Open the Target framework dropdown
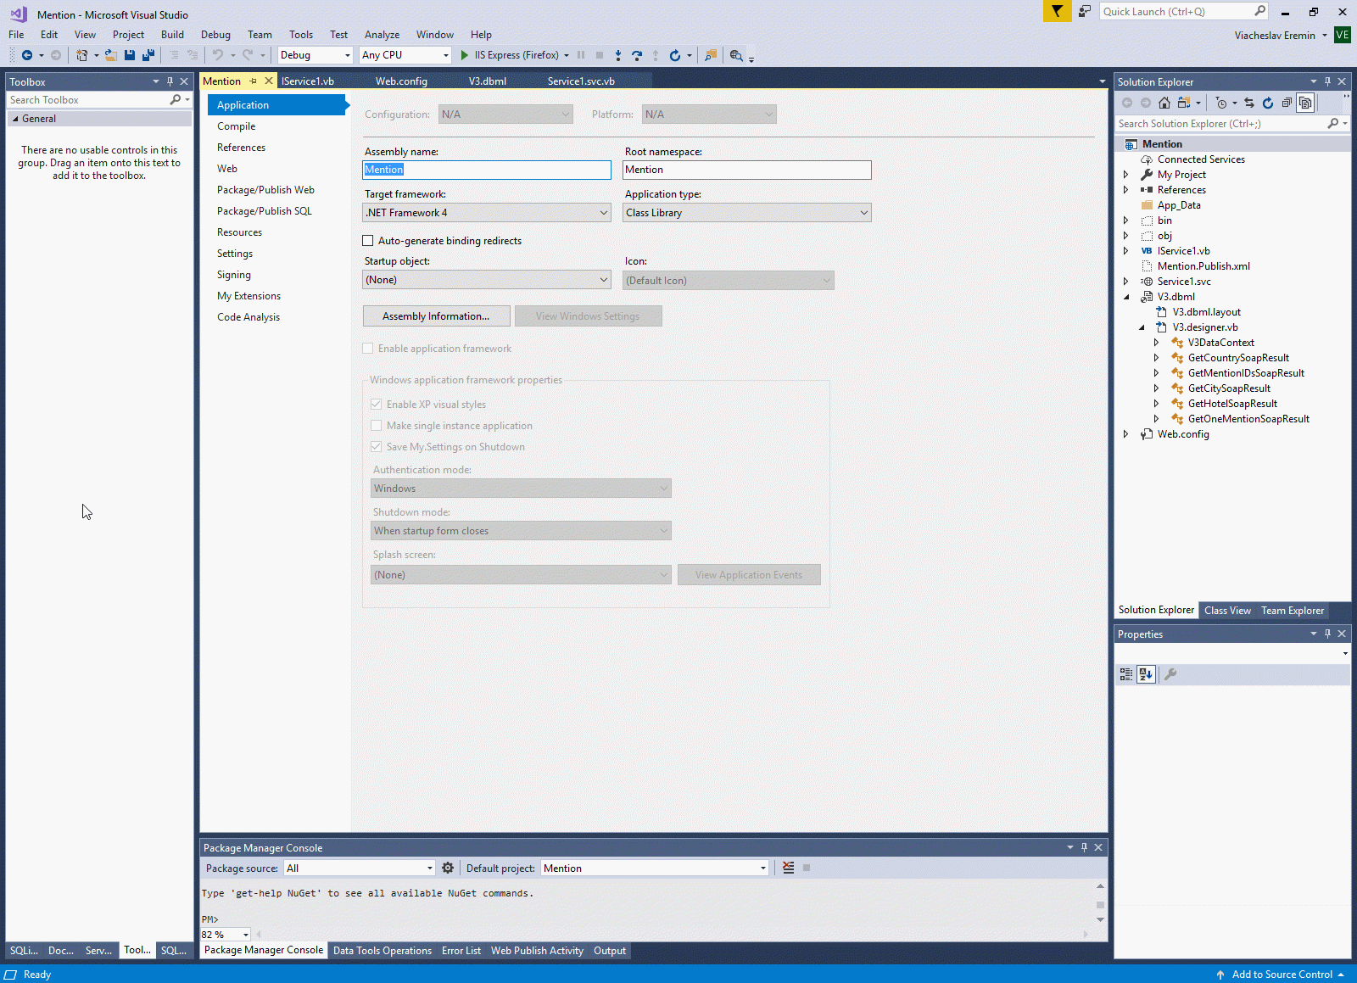 coord(487,213)
